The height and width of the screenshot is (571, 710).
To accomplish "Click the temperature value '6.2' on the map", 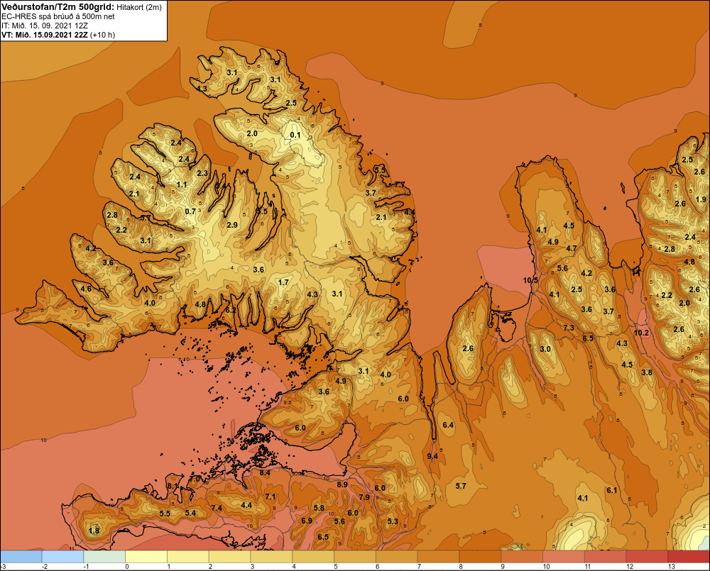I will pyautogui.click(x=231, y=310).
